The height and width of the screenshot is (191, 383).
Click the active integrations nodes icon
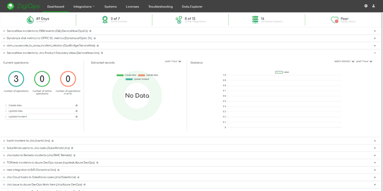179,20
